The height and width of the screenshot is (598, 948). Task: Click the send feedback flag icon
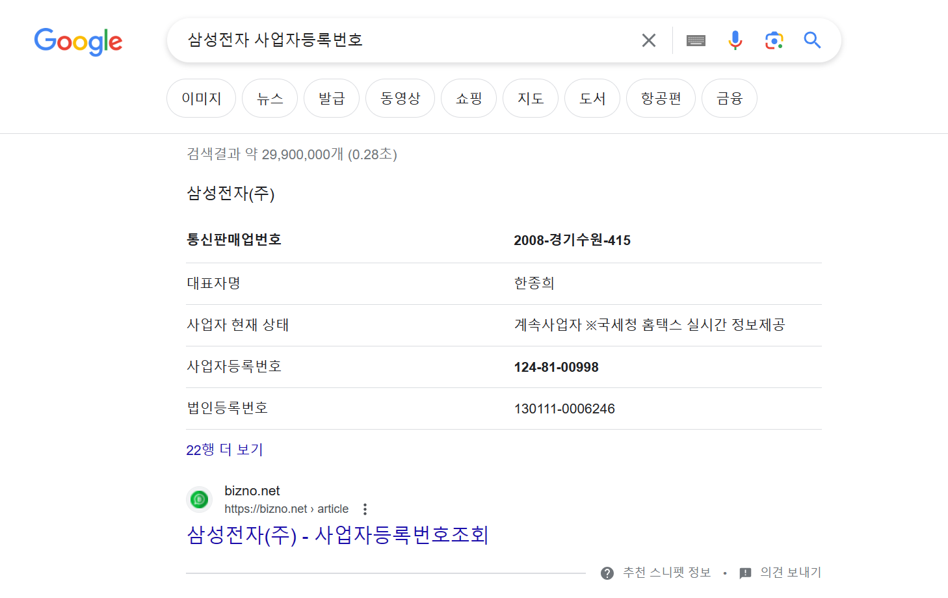745,573
